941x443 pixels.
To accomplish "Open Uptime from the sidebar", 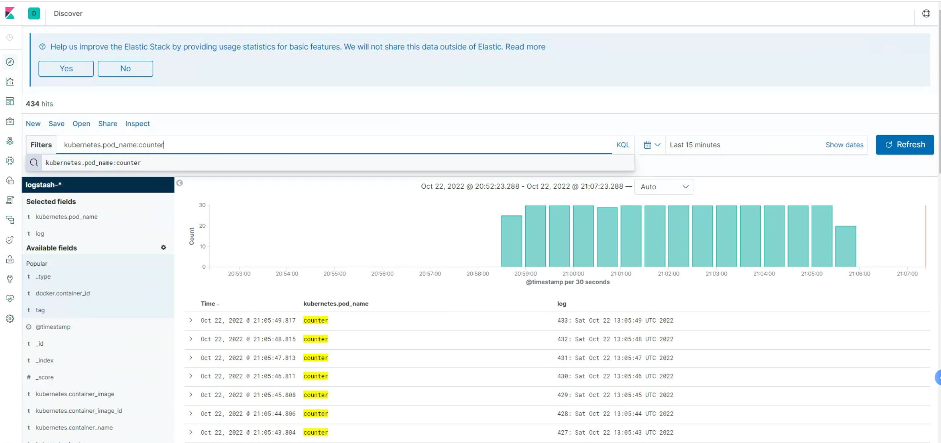I will point(10,240).
